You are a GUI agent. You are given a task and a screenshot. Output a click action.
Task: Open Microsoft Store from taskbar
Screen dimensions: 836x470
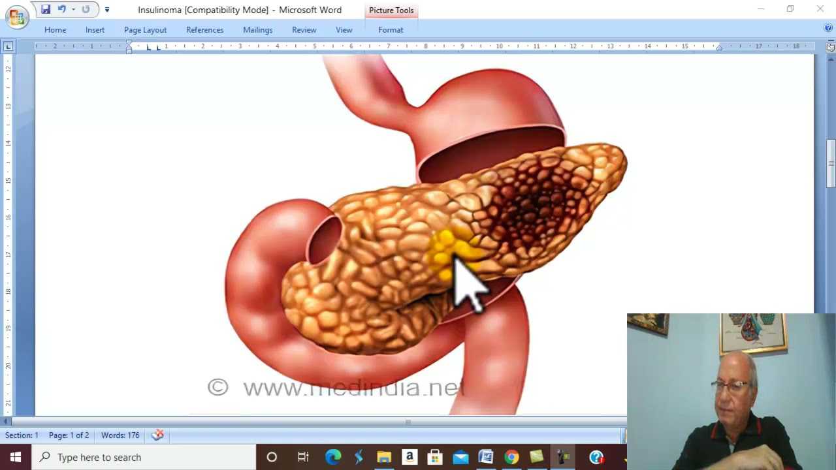tap(435, 457)
